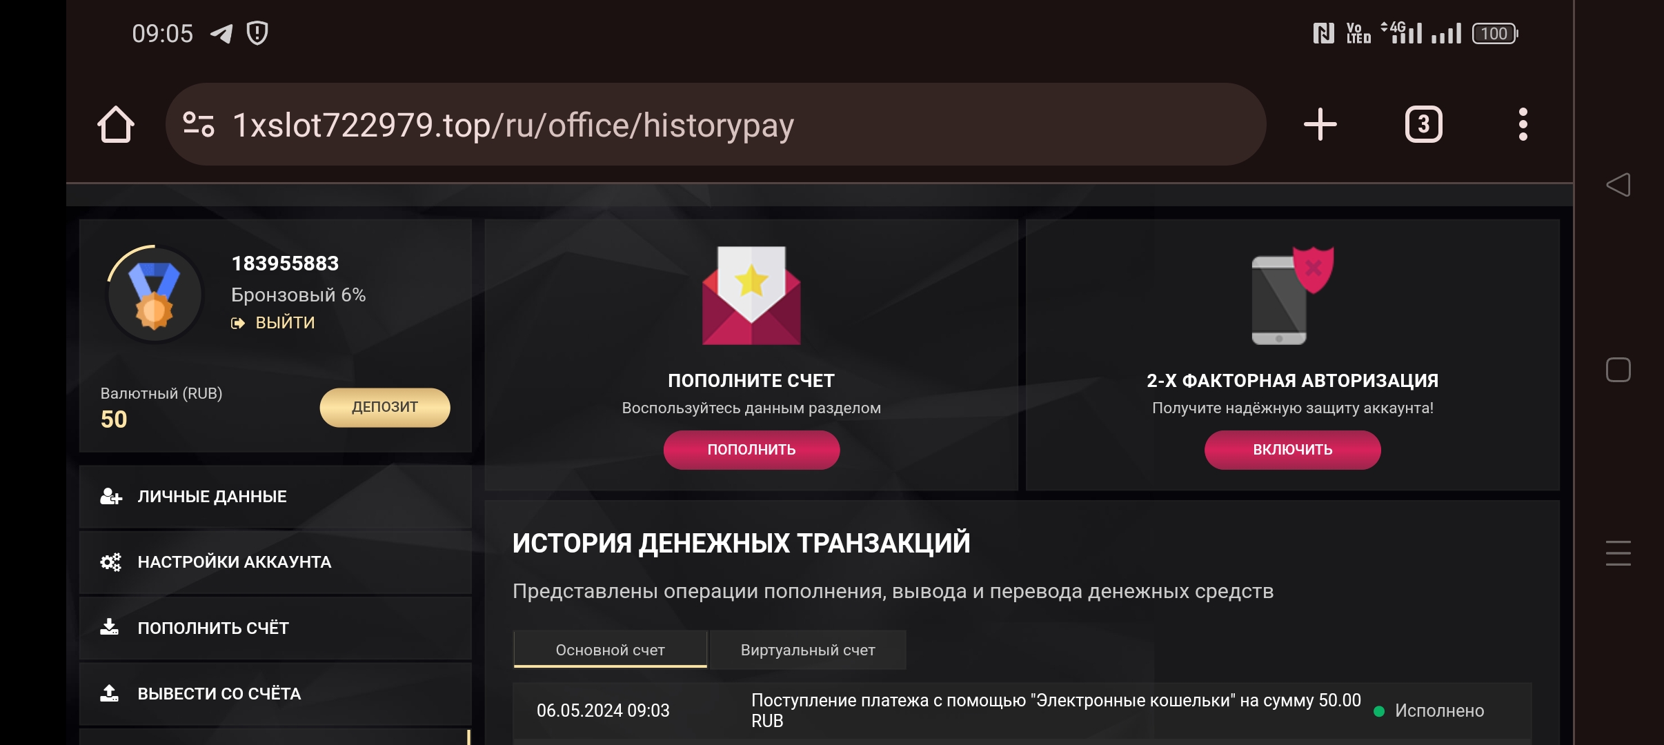Click the gold ДЕПОЗИТ button
Screen dimensions: 1664x745
point(385,408)
